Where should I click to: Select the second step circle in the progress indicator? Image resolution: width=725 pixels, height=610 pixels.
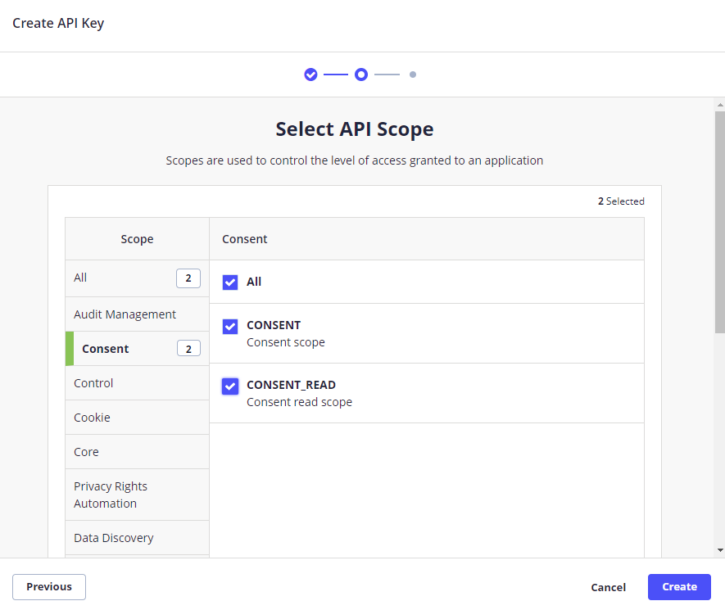[x=360, y=74]
